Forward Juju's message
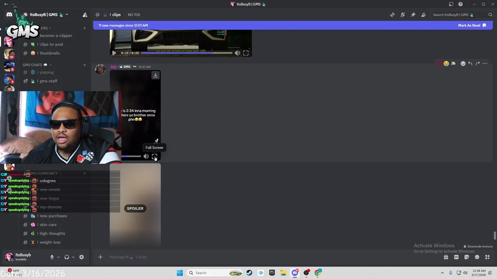Viewport: 497px width, 279px height. [x=478, y=64]
